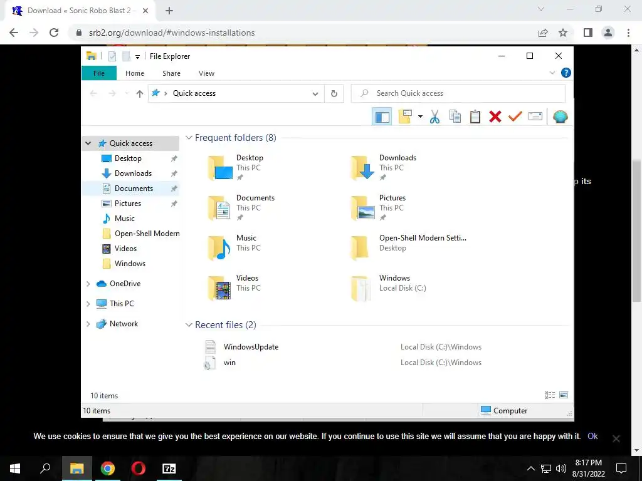Screen dimensions: 642x481
Task: Select the WindowsUpdate recent file
Action: [x=251, y=347]
